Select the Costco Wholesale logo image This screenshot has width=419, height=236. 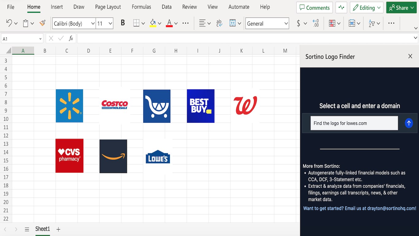[114, 105]
